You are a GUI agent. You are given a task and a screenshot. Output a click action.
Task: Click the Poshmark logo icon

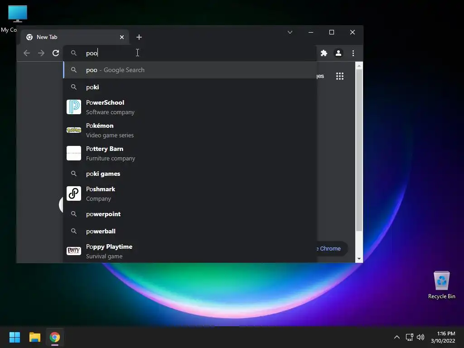click(74, 193)
